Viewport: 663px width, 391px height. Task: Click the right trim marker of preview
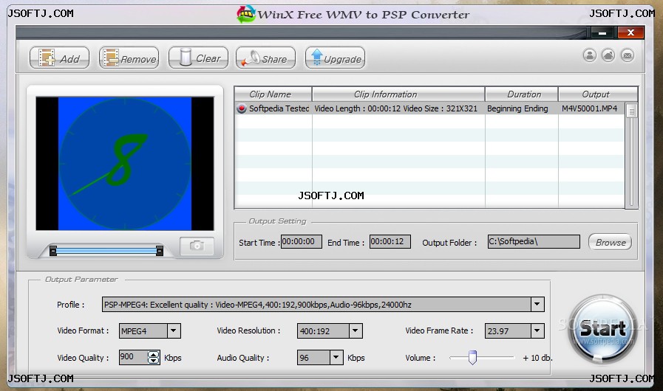tap(160, 250)
